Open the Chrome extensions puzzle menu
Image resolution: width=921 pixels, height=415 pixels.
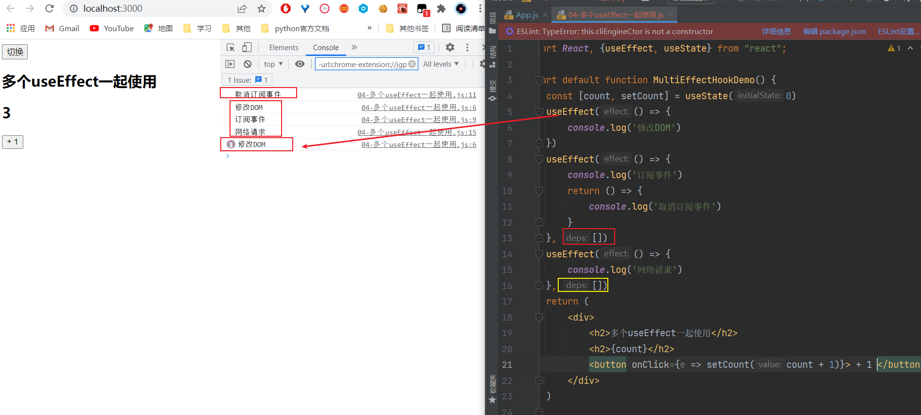pyautogui.click(x=441, y=8)
